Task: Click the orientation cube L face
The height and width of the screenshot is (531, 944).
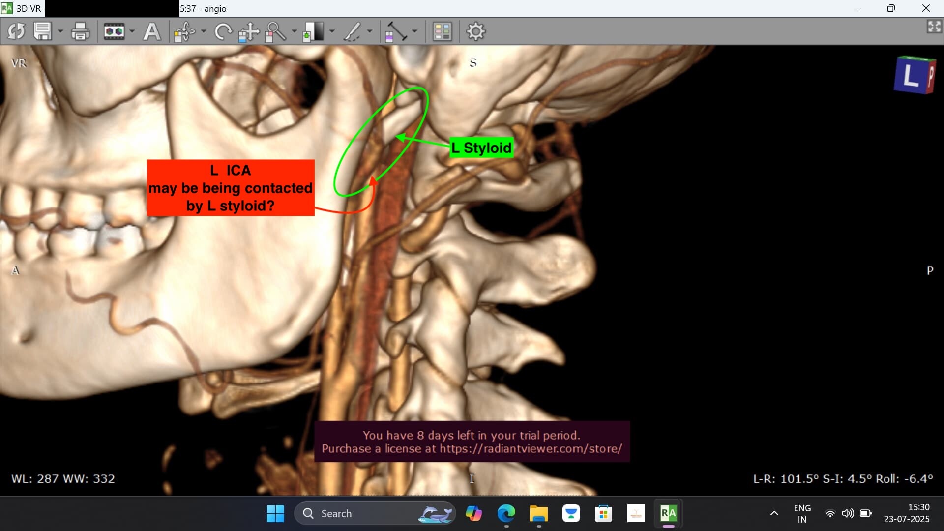Action: pos(910,76)
